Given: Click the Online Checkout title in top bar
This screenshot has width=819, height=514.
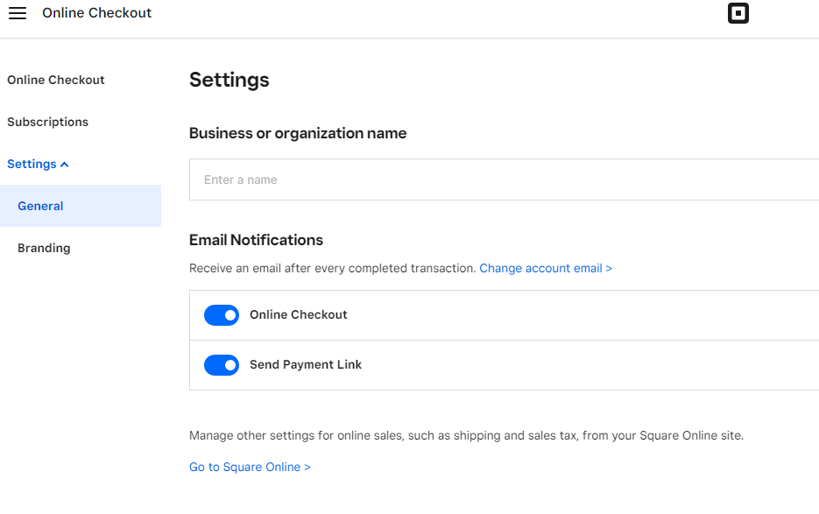Looking at the screenshot, I should pyautogui.click(x=96, y=13).
